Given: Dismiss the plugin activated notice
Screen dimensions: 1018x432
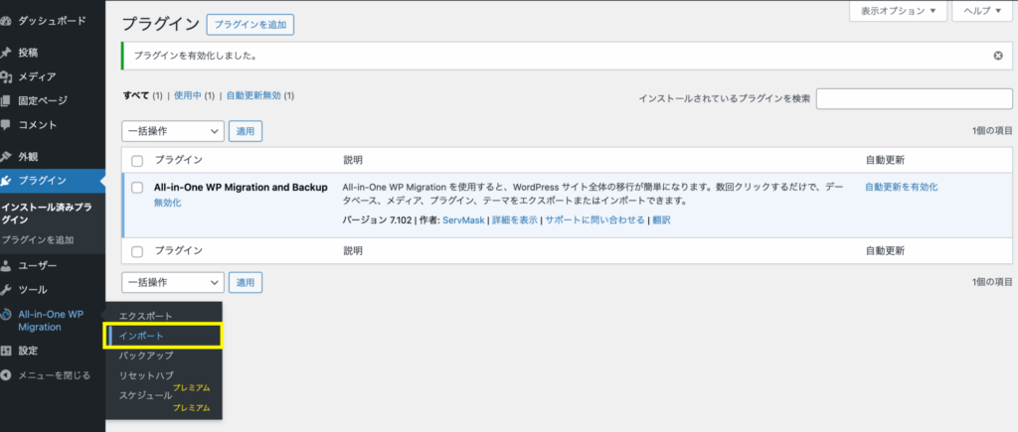Looking at the screenshot, I should [997, 56].
